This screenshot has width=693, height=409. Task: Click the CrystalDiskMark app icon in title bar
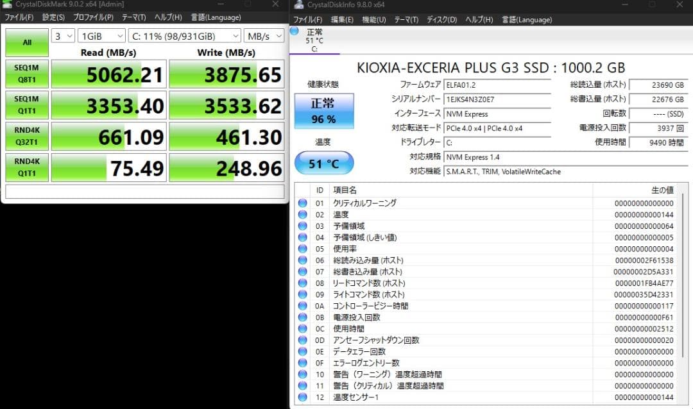pos(6,4)
